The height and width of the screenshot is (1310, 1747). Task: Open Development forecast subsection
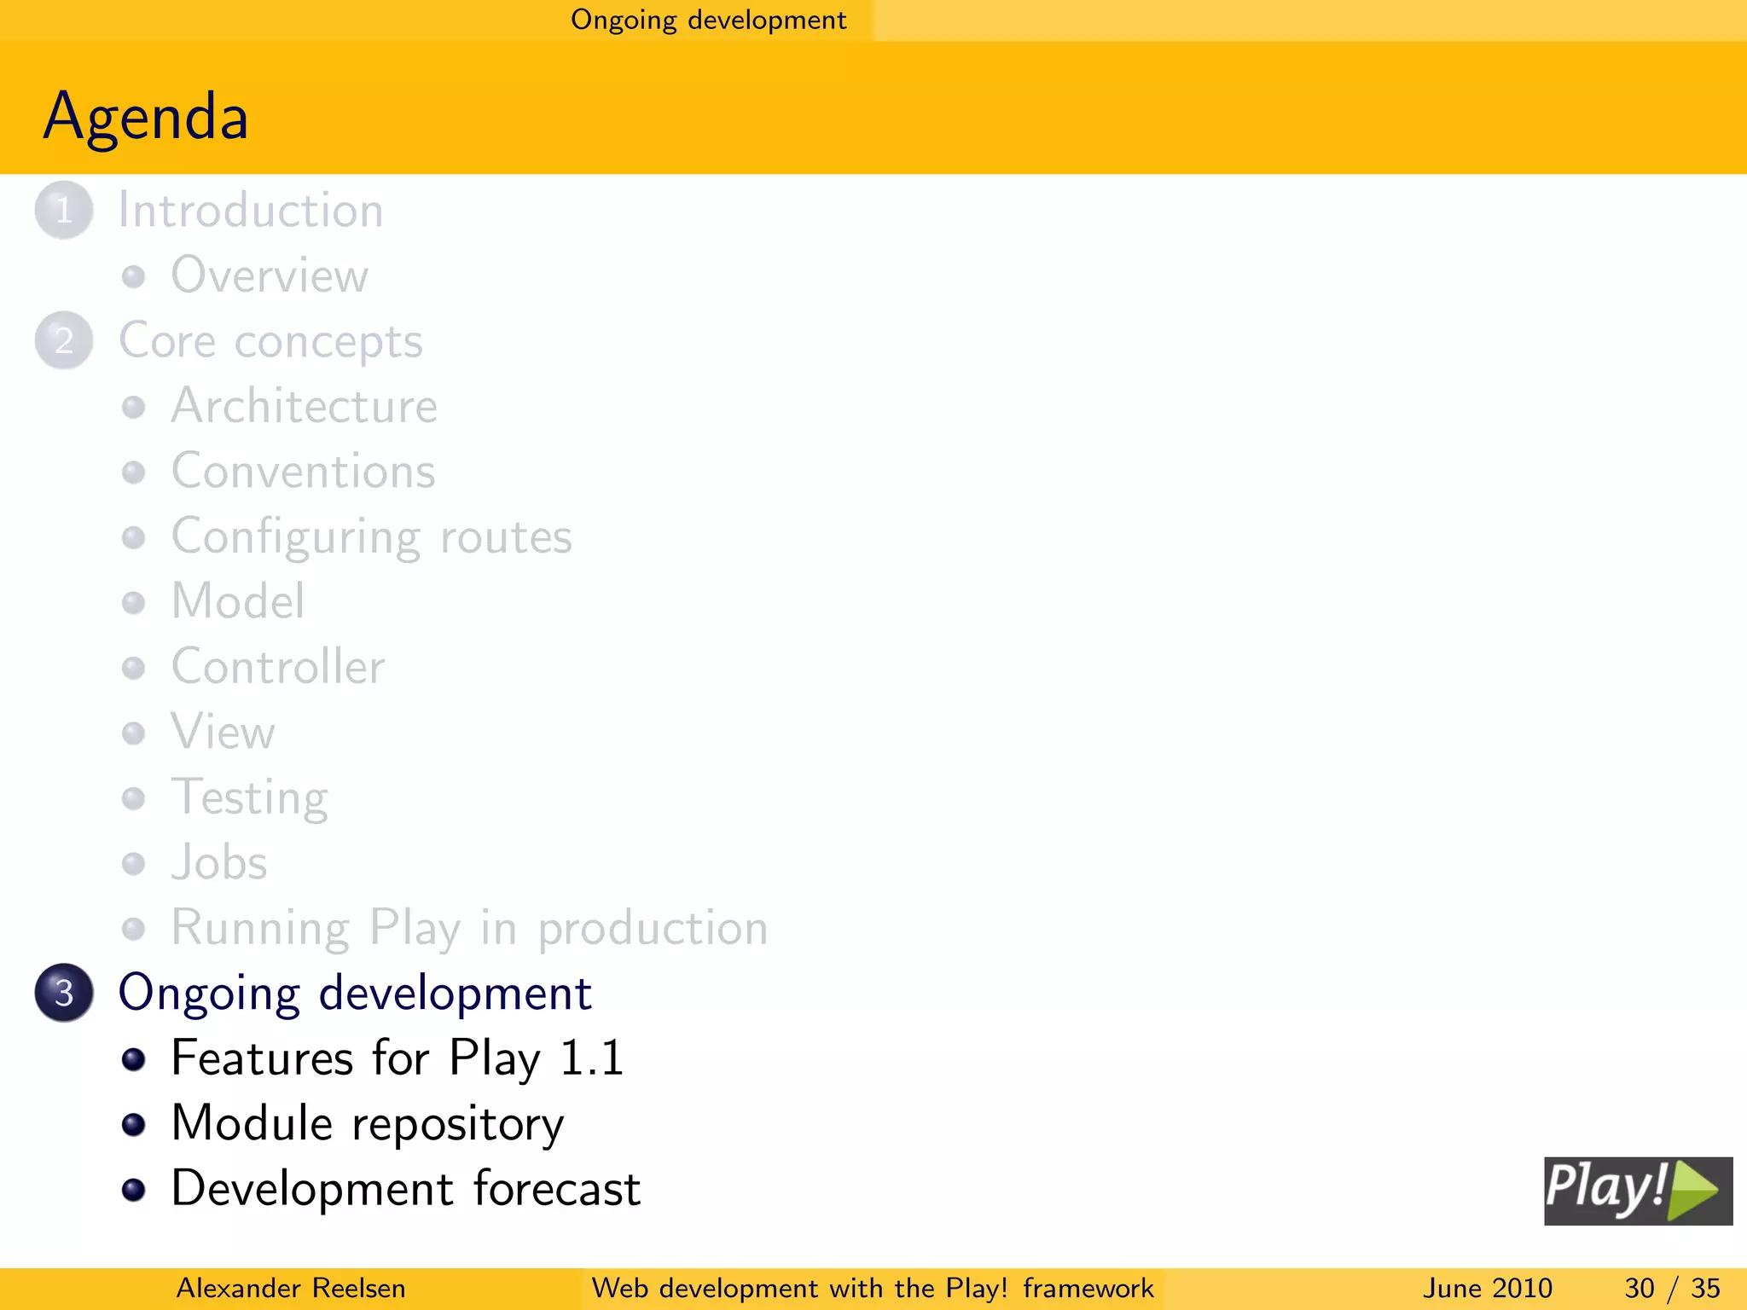click(x=405, y=1189)
